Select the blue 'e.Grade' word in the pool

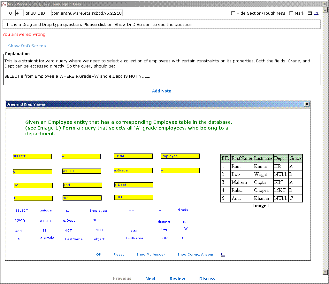47,238
